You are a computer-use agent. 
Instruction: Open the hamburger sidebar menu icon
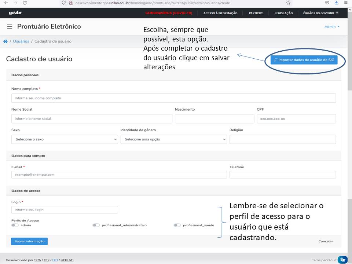(x=10, y=27)
